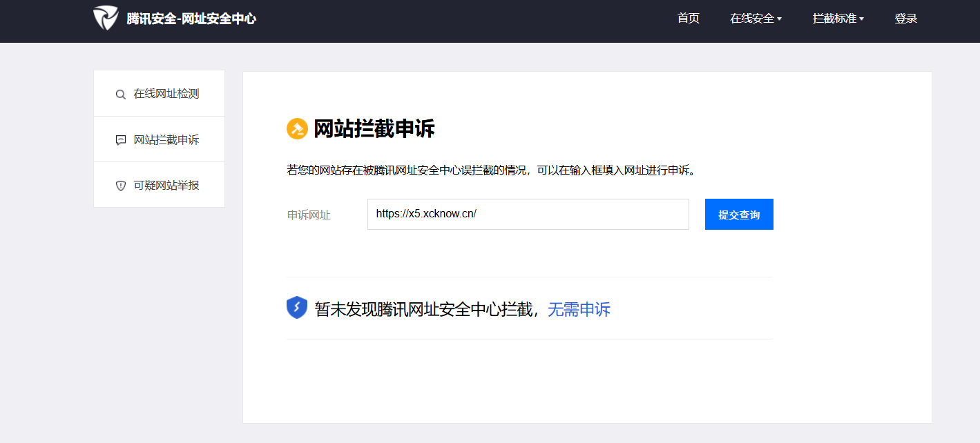Click the Tencent Security shield logo
980x443 pixels.
pos(106,18)
